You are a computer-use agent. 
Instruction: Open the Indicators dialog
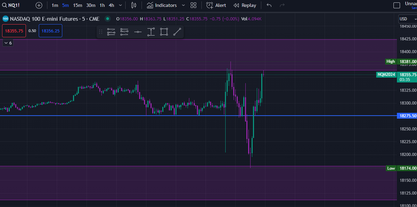[x=162, y=5]
